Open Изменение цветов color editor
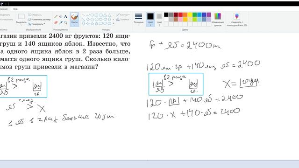 point(218,20)
